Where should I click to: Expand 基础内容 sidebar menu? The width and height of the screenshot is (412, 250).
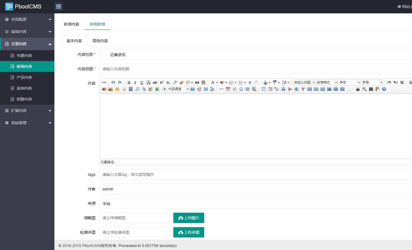(27, 32)
